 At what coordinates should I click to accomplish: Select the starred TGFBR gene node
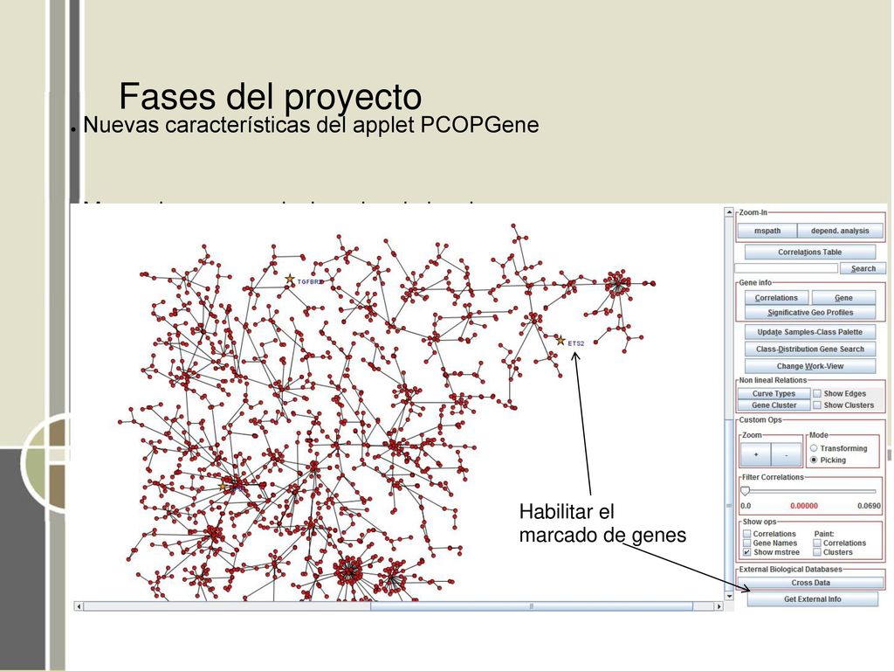290,280
